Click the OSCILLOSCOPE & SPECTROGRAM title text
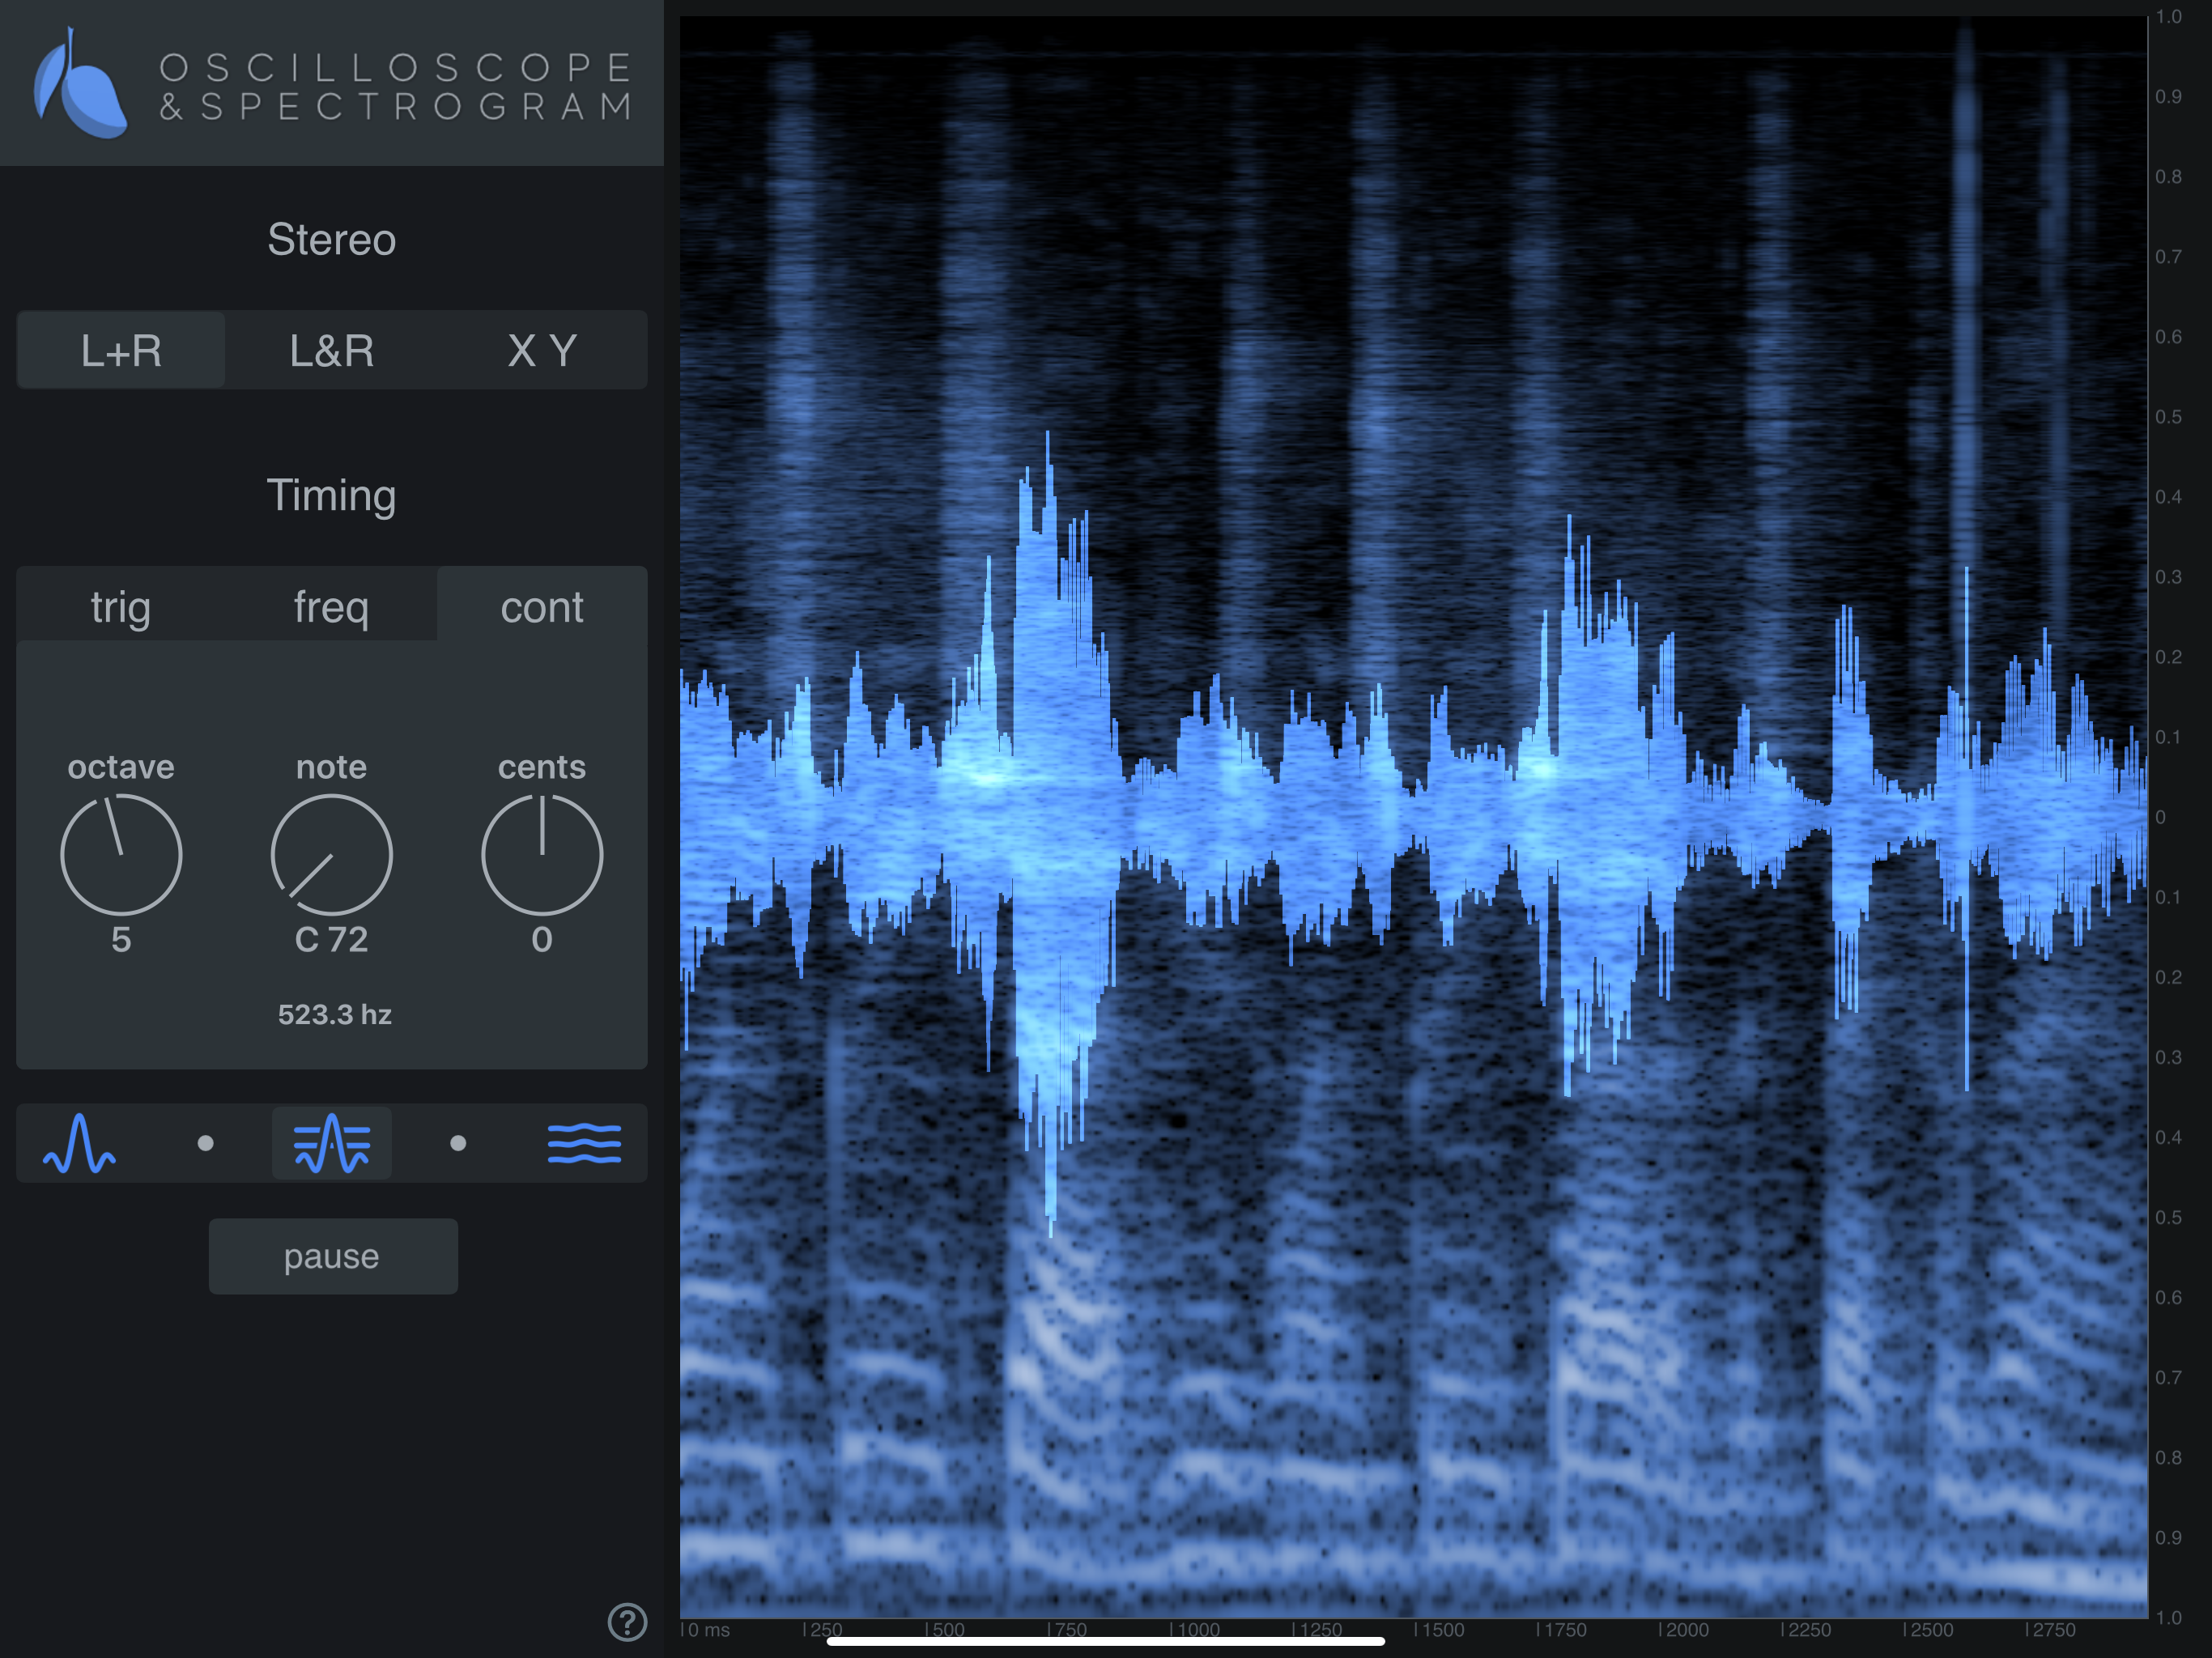 click(397, 87)
